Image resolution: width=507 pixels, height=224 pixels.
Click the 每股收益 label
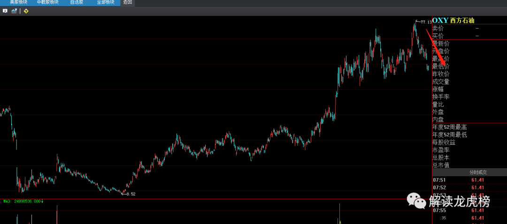(444, 142)
